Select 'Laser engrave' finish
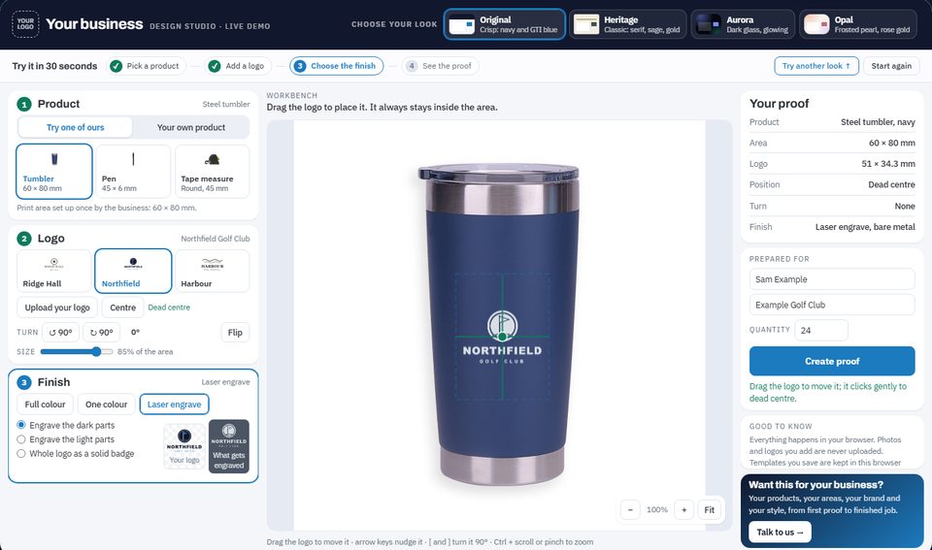932x550 pixels. pyautogui.click(x=174, y=404)
